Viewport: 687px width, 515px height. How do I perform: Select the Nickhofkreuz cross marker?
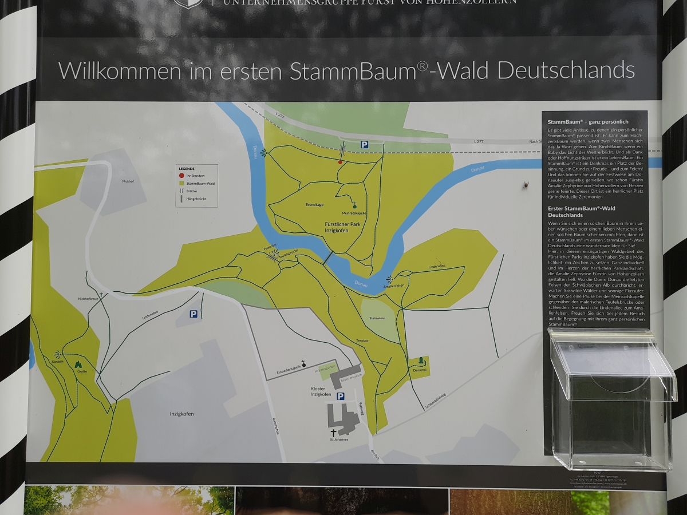[x=101, y=295]
